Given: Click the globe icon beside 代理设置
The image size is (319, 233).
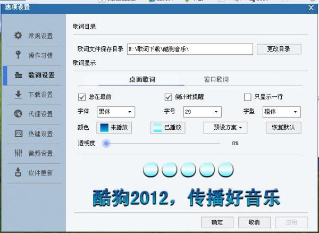Looking at the screenshot, I should click(x=18, y=113).
